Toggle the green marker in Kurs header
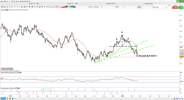 [11, 10]
